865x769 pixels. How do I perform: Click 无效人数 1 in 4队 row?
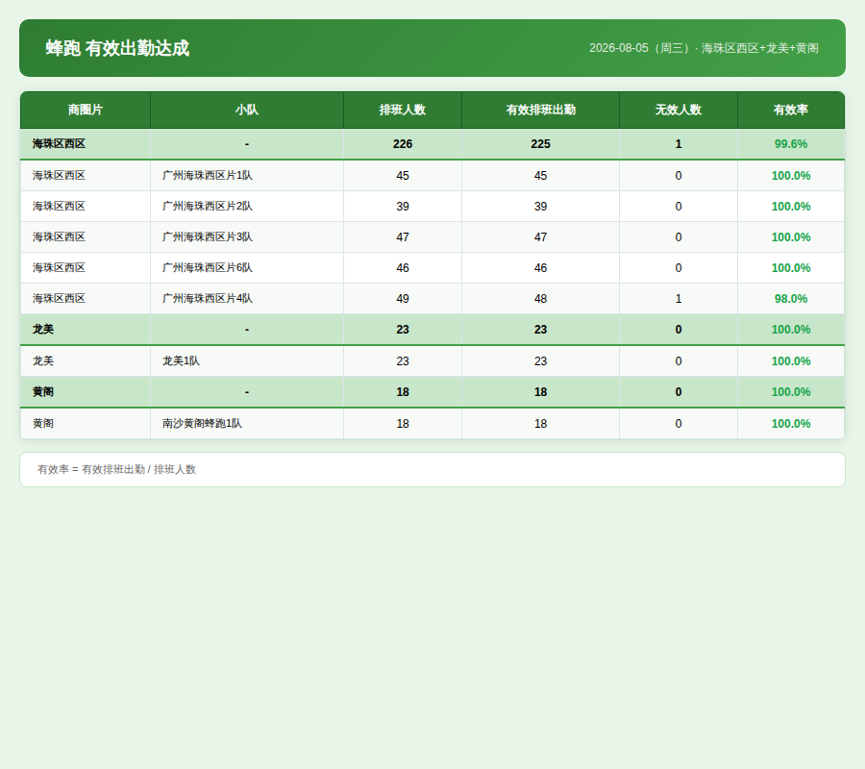(x=679, y=298)
